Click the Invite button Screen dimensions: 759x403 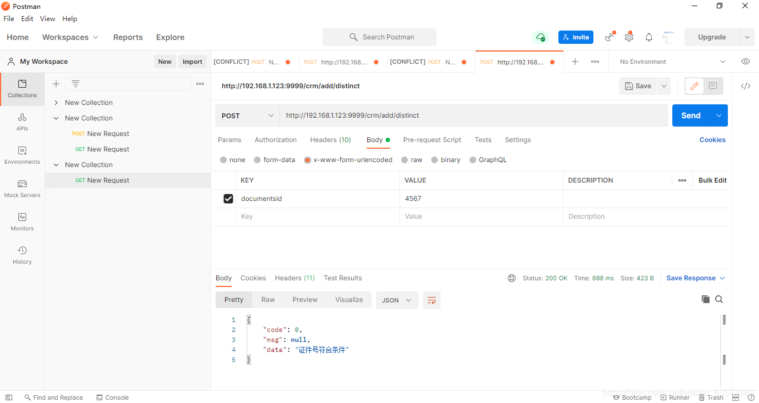point(576,37)
